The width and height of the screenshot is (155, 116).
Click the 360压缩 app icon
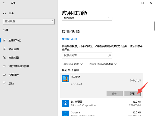66,79
